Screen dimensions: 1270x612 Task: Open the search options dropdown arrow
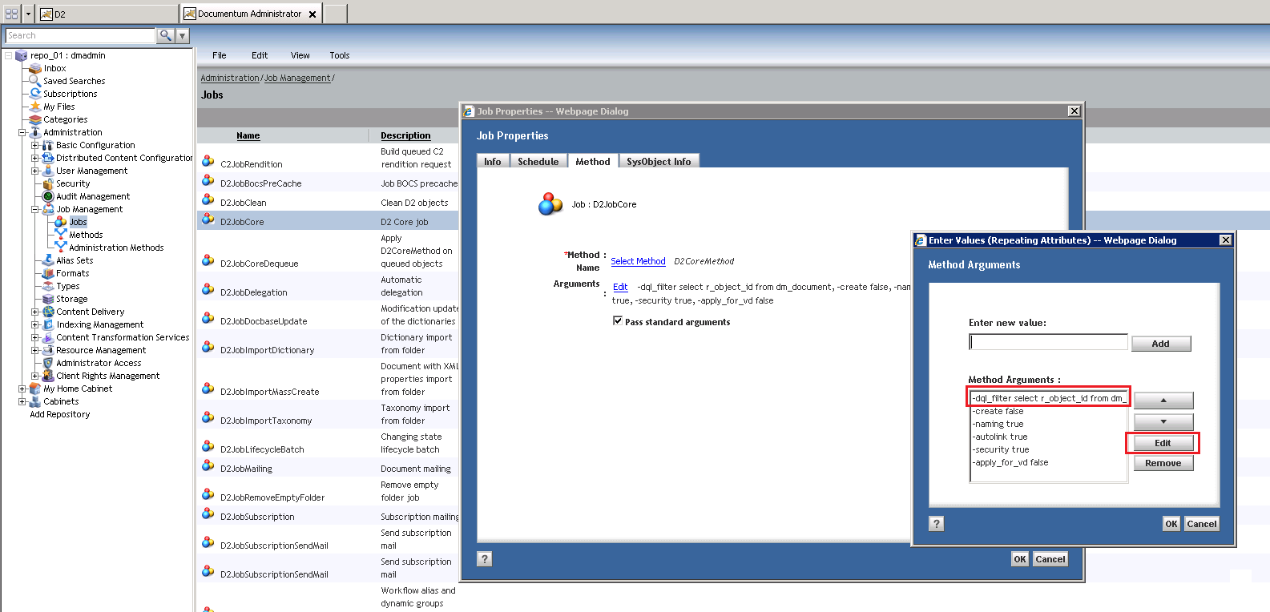tap(183, 35)
